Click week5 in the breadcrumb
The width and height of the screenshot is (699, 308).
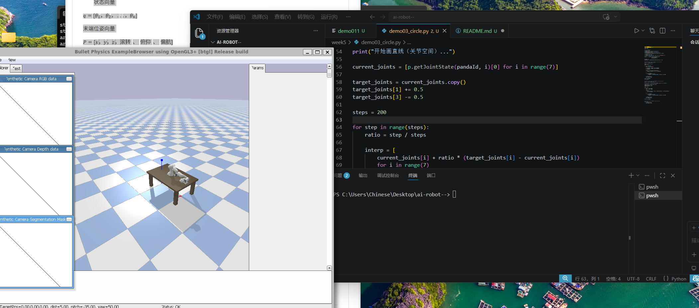tap(339, 42)
